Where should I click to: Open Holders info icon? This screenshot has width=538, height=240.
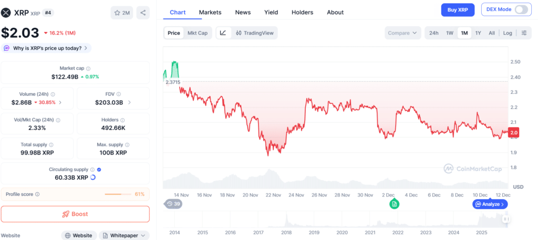tap(122, 120)
